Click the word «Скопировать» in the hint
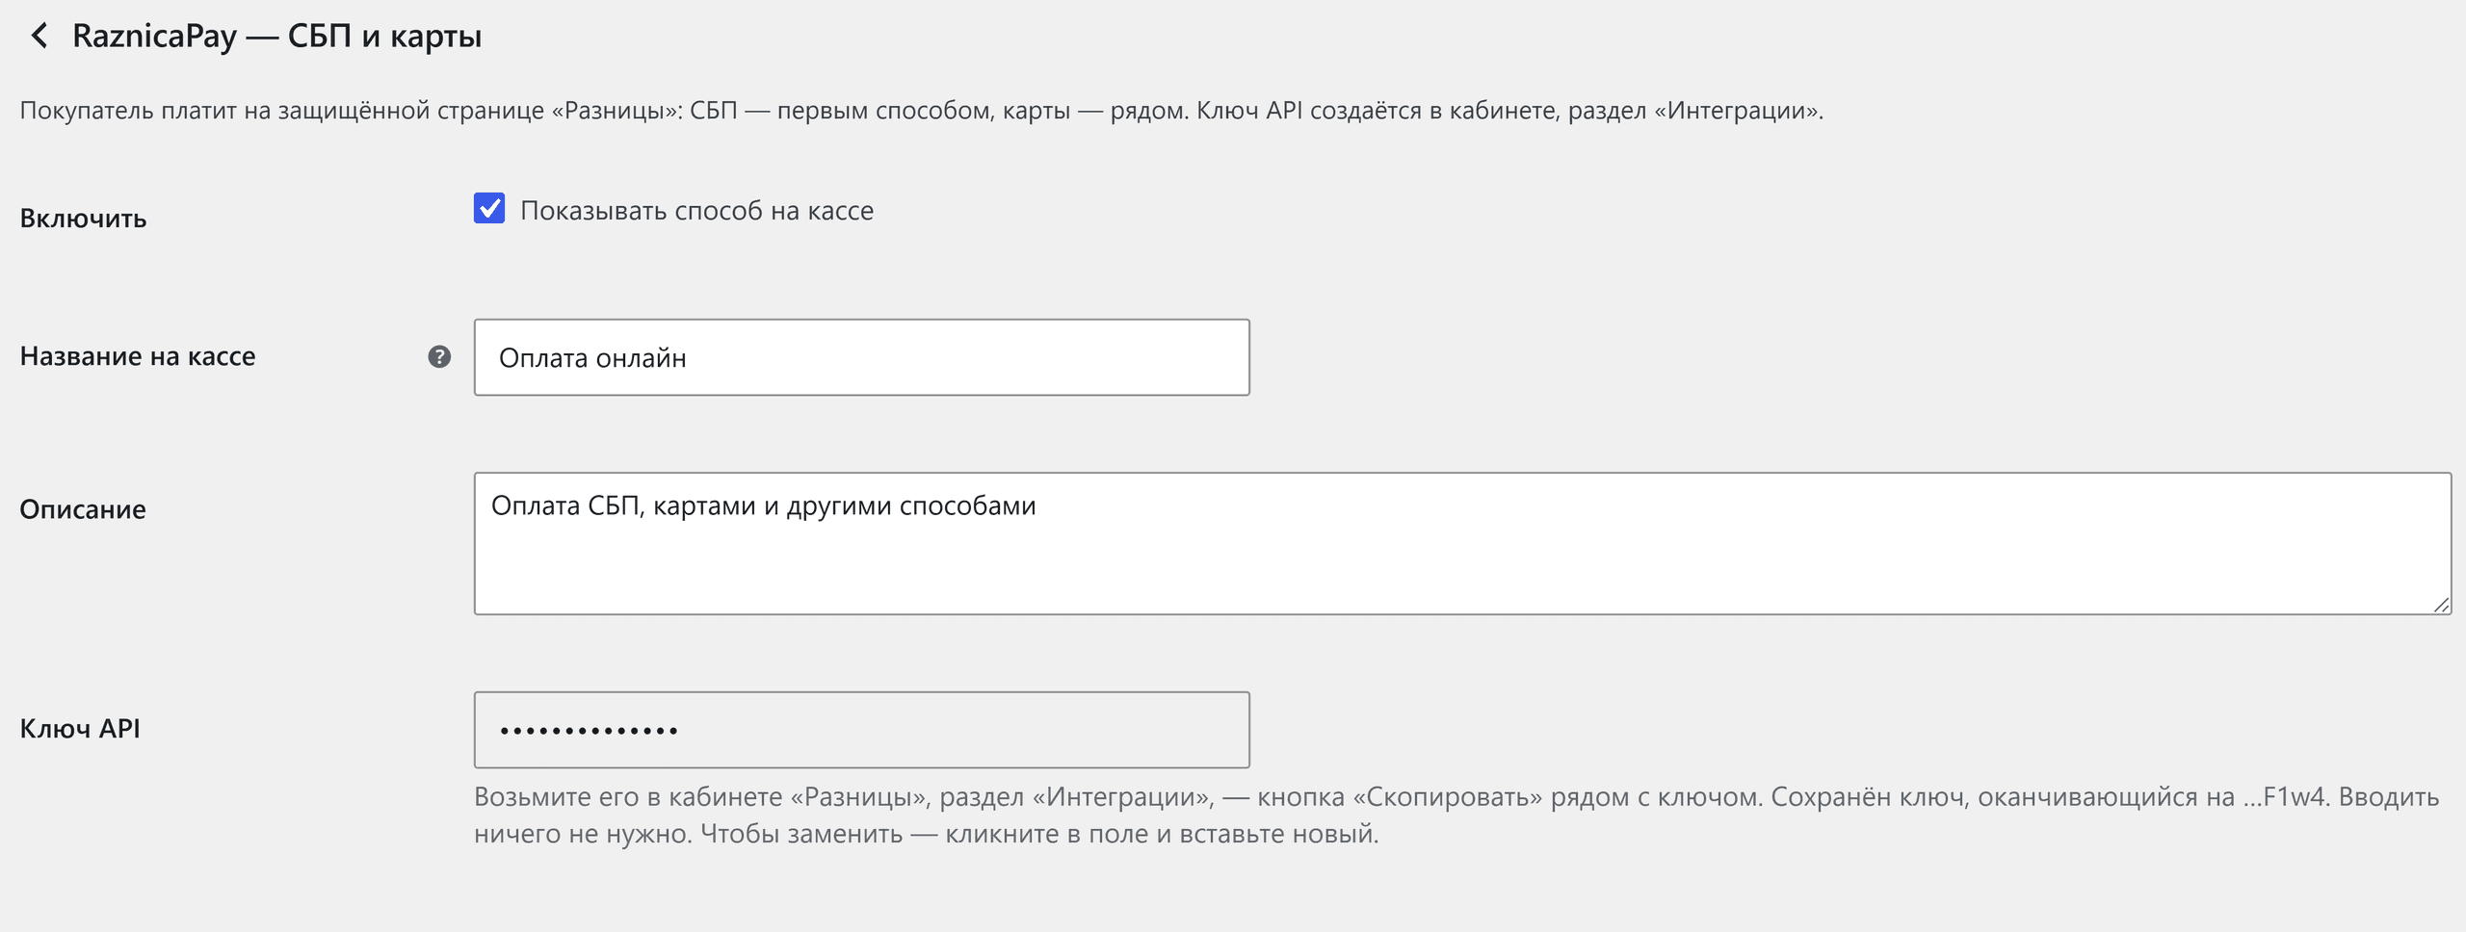Screen dimensions: 2466x932 1448,797
